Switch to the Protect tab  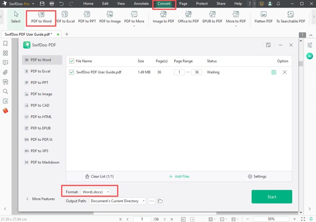coord(202,4)
